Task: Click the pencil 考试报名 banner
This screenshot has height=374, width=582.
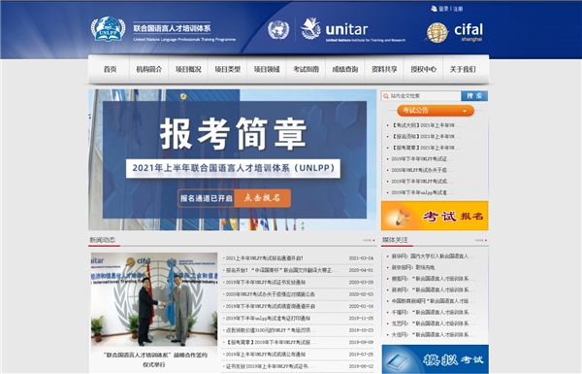Action: click(x=435, y=216)
